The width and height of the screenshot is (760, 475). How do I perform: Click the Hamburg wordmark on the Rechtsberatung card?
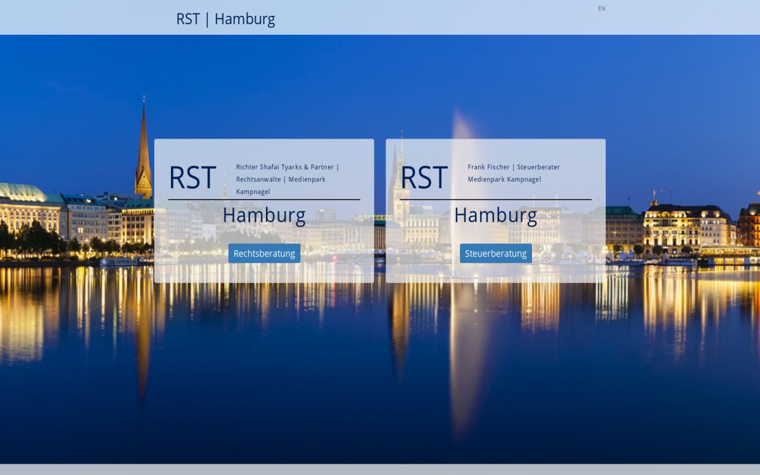[x=265, y=215]
